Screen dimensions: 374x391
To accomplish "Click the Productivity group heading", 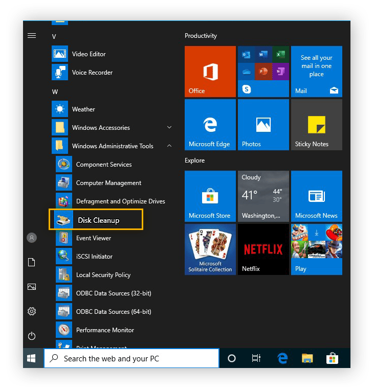I will 201,36.
